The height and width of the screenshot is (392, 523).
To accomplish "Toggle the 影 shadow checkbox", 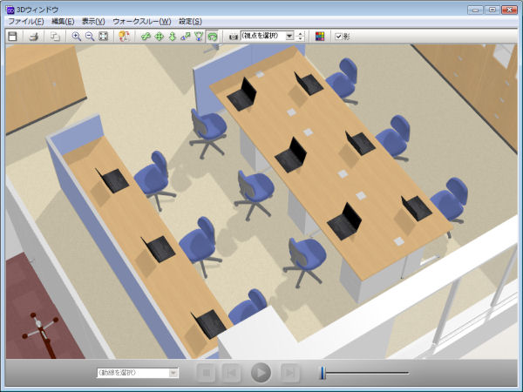I will click(339, 37).
